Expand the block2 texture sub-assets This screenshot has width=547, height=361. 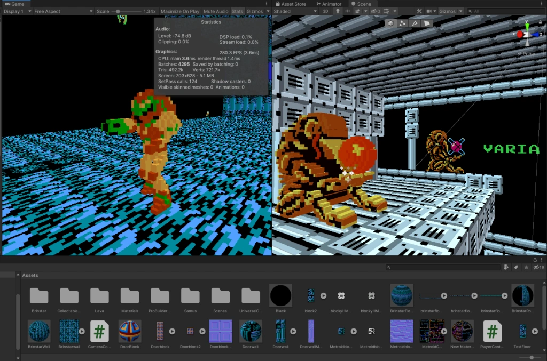[x=323, y=296]
